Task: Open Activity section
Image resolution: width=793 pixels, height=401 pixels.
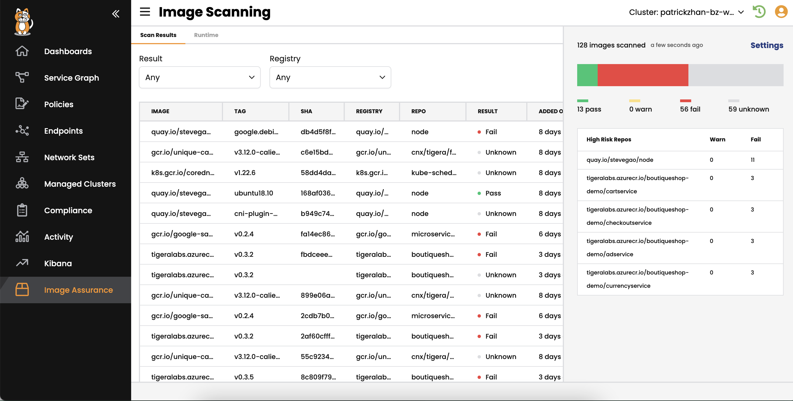Action: (58, 237)
